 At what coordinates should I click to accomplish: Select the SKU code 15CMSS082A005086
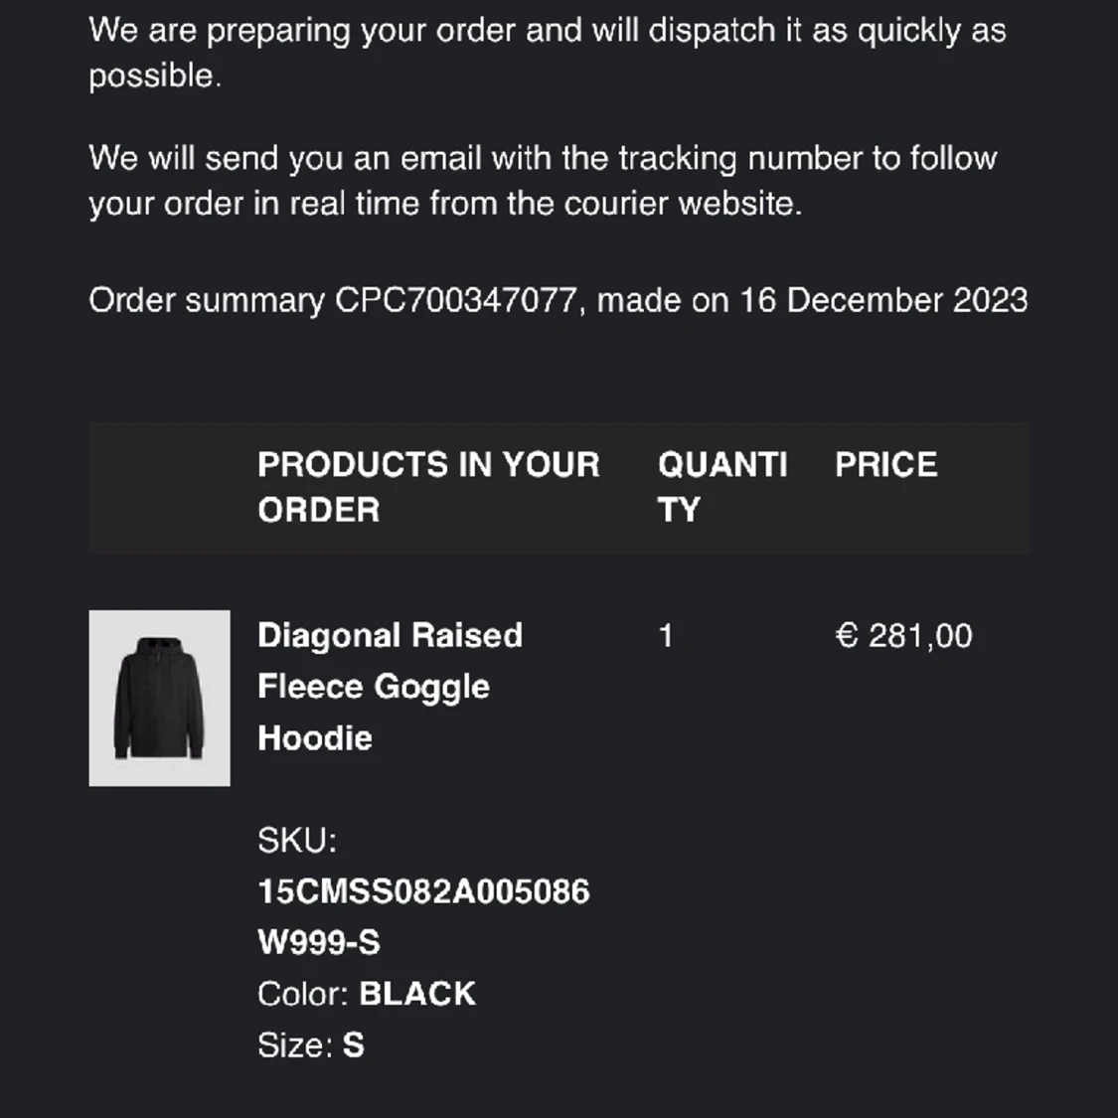pos(423,891)
